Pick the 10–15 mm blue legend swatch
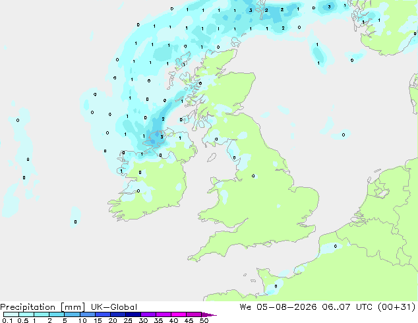Image resolution: width=418 pixels, height=323 pixels. [x=88, y=314]
